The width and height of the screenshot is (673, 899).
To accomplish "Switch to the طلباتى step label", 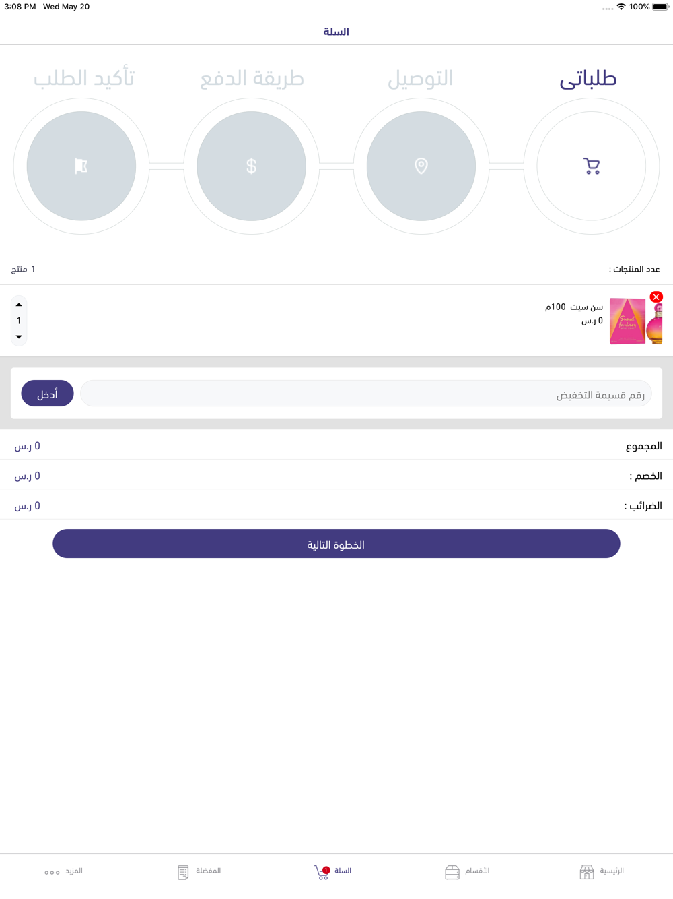I will pyautogui.click(x=588, y=79).
